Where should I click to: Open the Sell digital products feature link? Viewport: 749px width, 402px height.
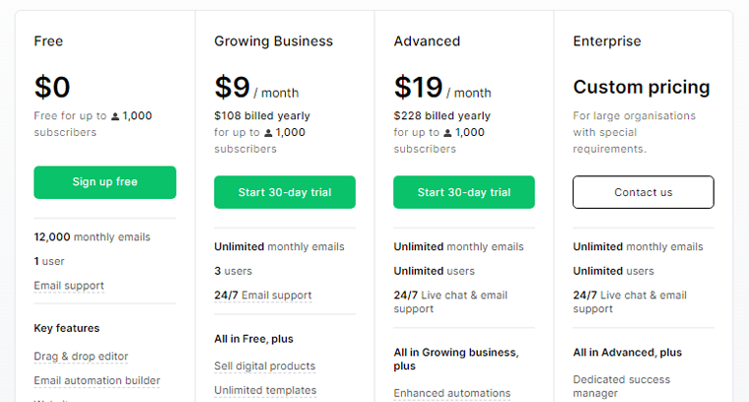coord(265,366)
